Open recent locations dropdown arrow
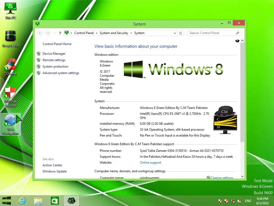Screen dimensions: 274x206 pyautogui.click(x=54, y=33)
